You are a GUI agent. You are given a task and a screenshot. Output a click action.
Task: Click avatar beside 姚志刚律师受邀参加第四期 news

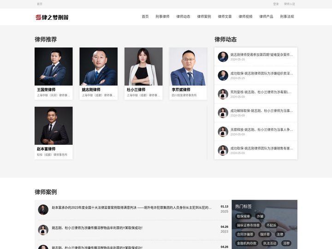coord(223,57)
